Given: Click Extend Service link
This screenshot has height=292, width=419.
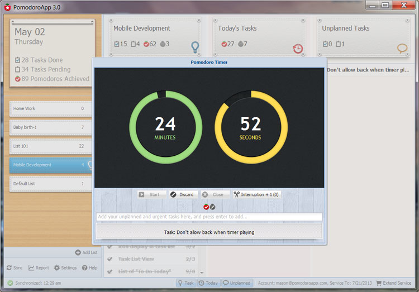Looking at the screenshot, I should pos(397,283).
